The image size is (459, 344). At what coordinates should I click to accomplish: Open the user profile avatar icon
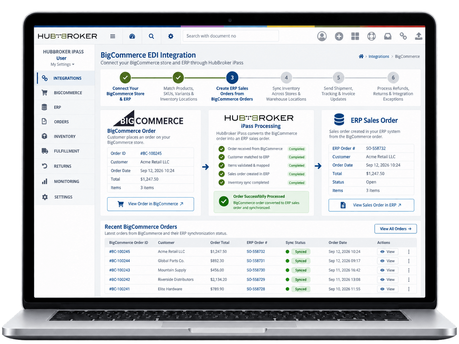(322, 36)
